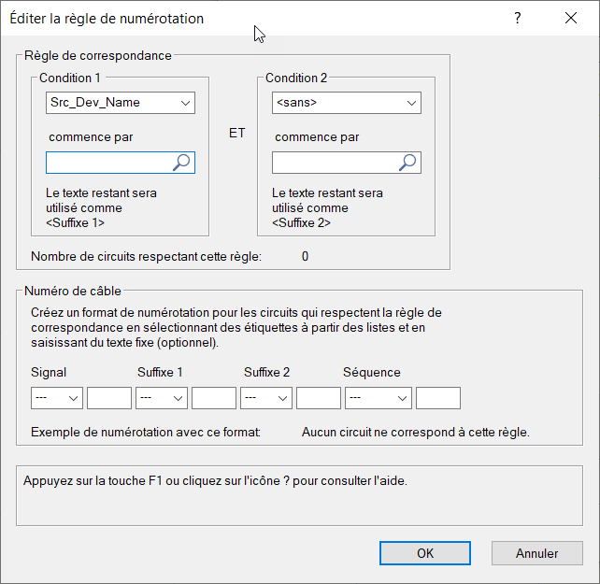Open the Src_Dev_Name dropdown in Condition 1
This screenshot has height=584, width=600.
[120, 102]
